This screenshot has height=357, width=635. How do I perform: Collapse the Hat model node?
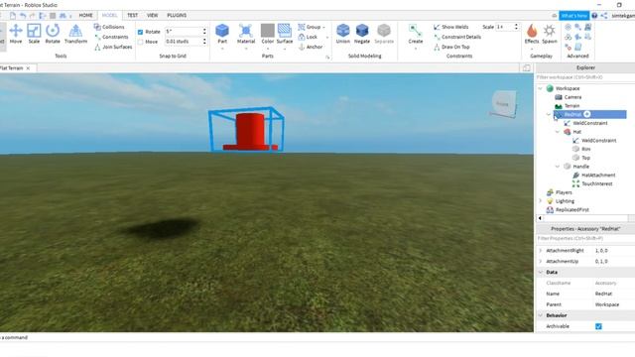[x=558, y=132]
